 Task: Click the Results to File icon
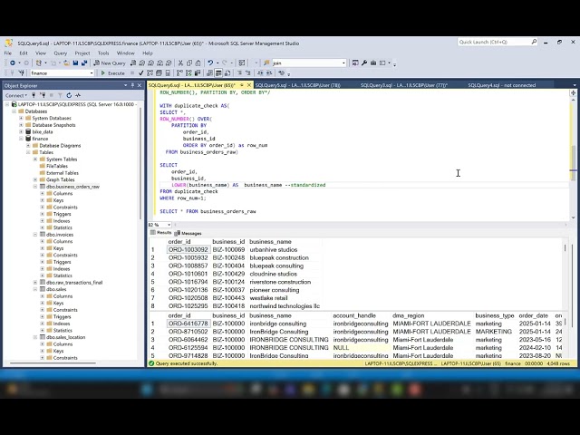pyautogui.click(x=227, y=73)
